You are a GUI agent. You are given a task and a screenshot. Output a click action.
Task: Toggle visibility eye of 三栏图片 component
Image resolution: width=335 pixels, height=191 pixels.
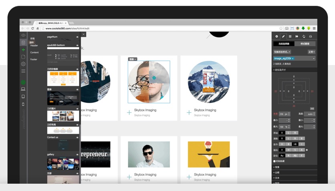(77, 109)
